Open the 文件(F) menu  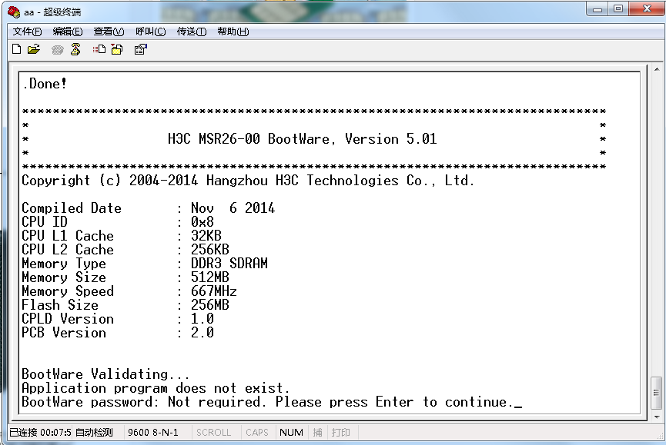pos(27,32)
